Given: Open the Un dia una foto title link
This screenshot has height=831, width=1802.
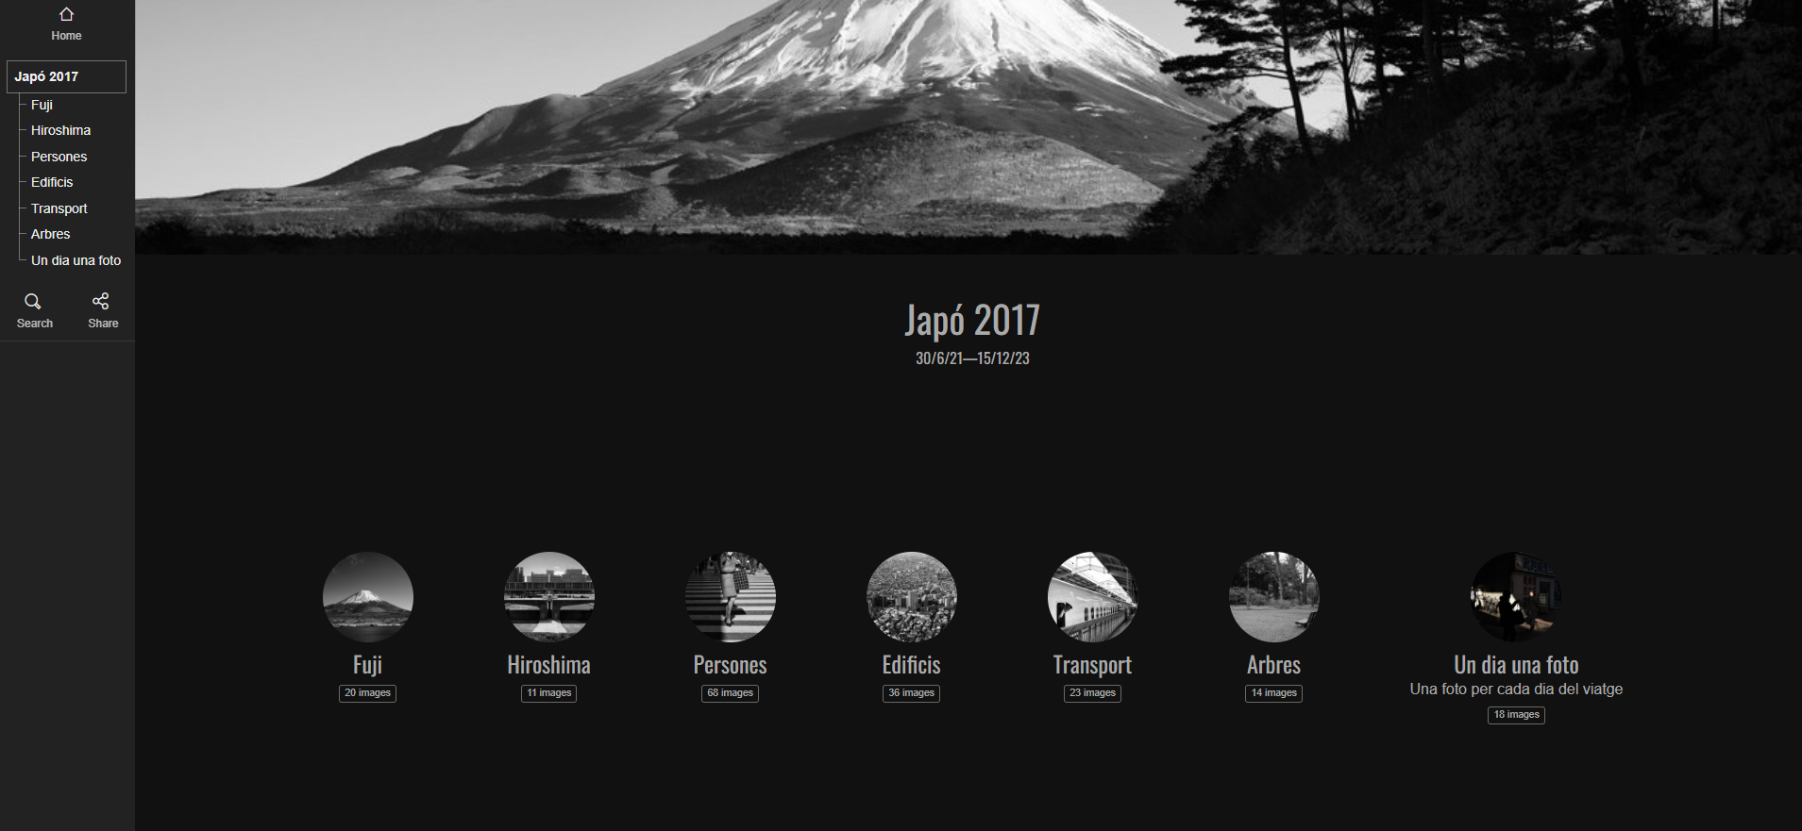Looking at the screenshot, I should (1516, 665).
